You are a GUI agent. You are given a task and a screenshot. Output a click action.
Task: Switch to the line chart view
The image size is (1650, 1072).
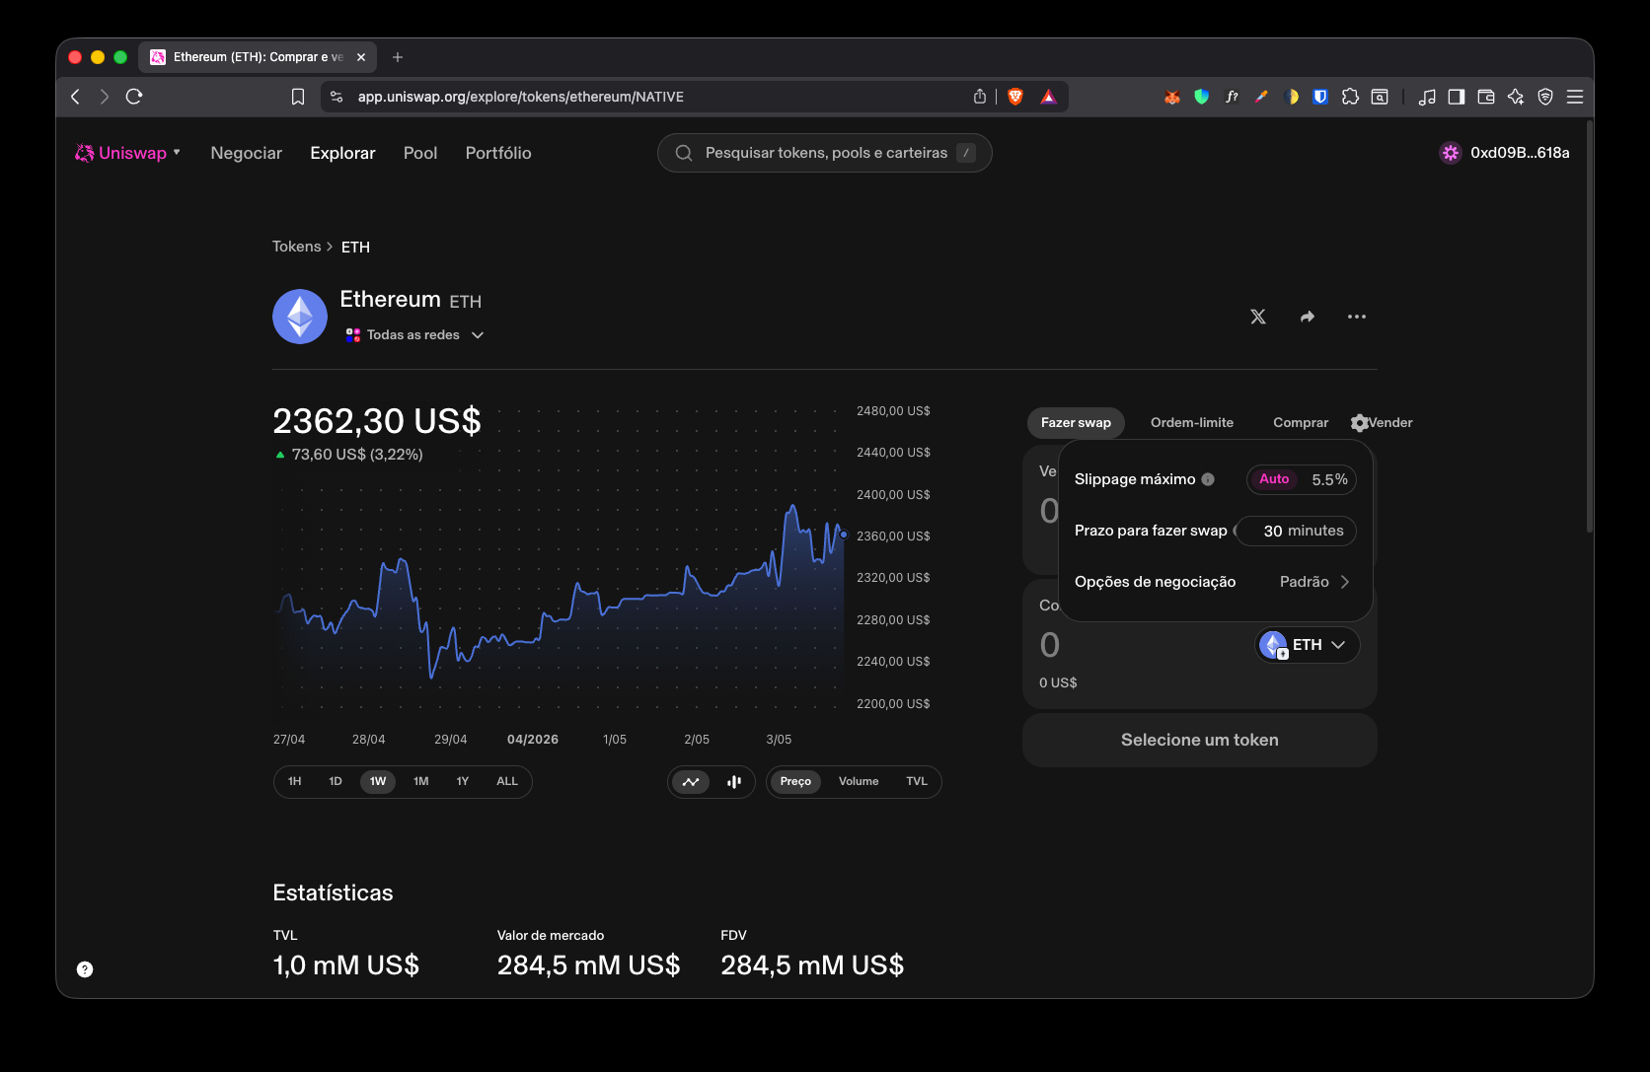(x=691, y=782)
